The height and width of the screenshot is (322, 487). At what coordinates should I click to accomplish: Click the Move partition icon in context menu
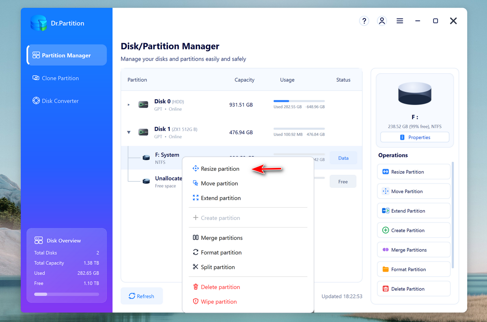pos(195,183)
